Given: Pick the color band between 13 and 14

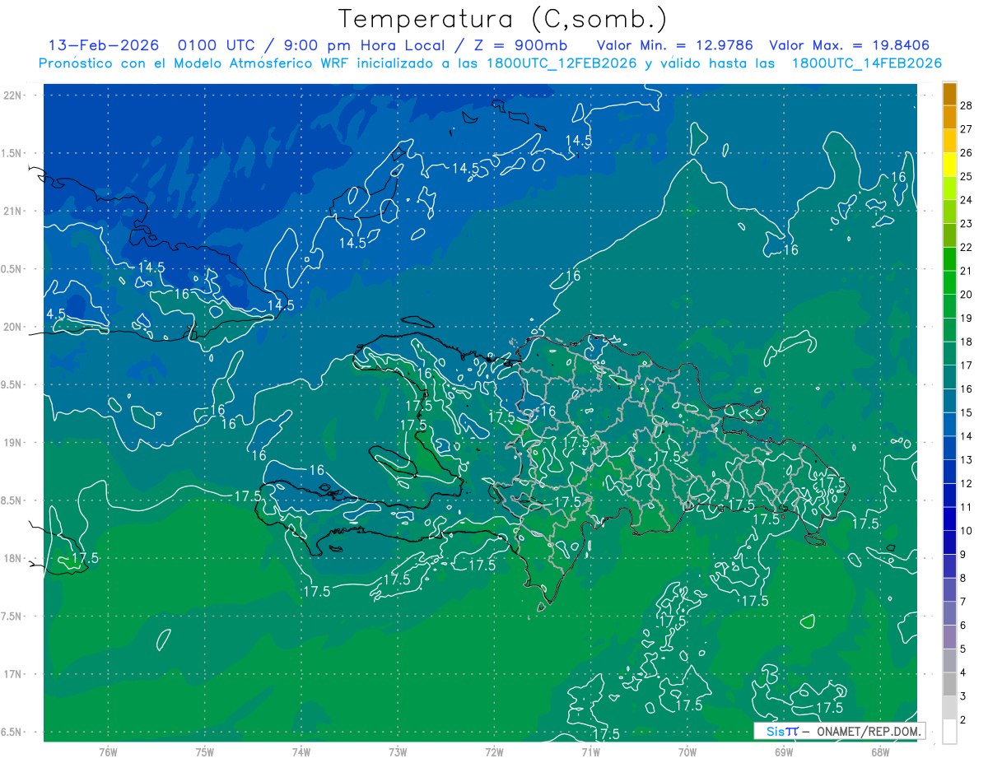Looking at the screenshot, I should 949,448.
